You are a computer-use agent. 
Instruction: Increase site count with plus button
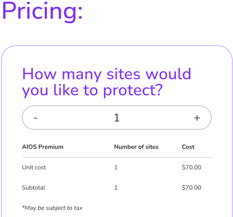tap(197, 118)
